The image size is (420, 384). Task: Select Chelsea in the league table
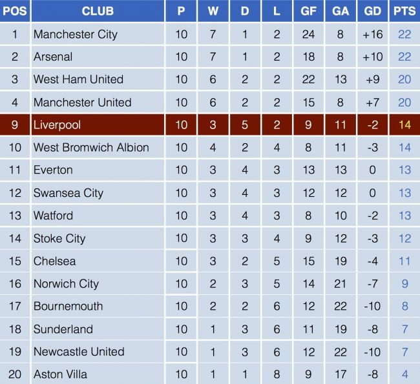54,261
